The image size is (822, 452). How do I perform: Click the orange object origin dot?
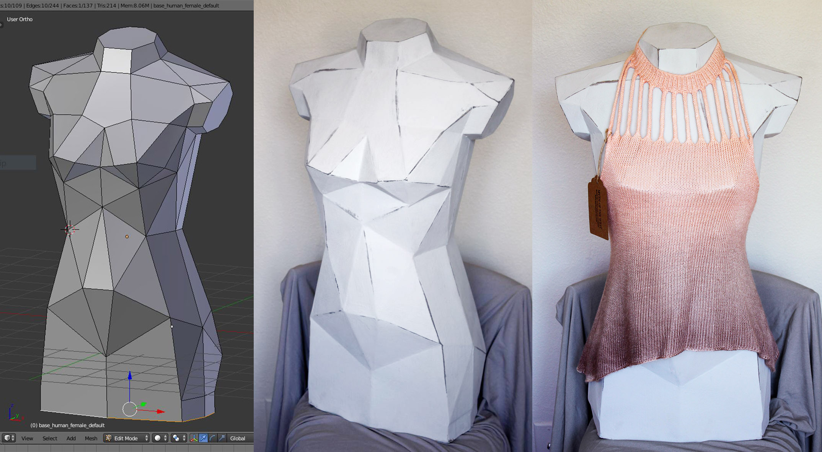[x=127, y=237]
